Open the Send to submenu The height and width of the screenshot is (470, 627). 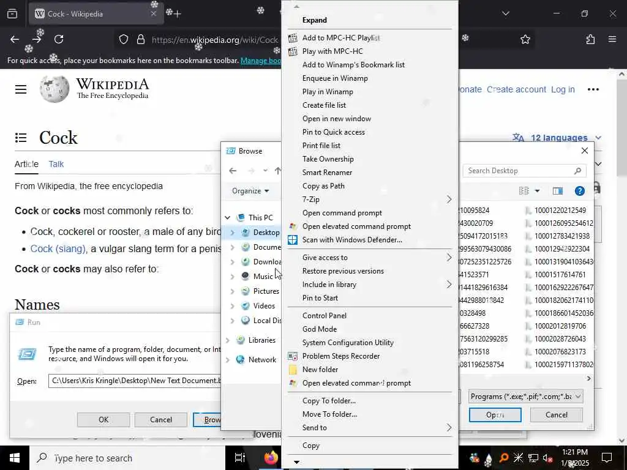[x=369, y=428]
